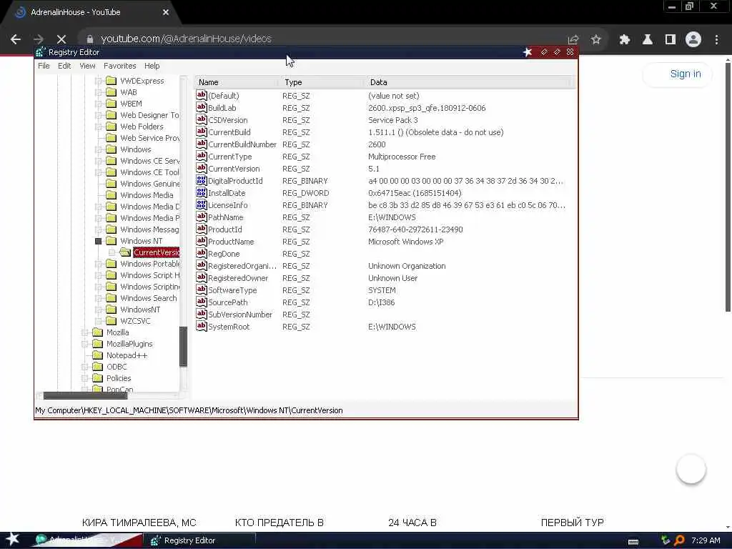This screenshot has width=732, height=549.
Task: Expand the WBEM tree node
Action: tap(98, 104)
